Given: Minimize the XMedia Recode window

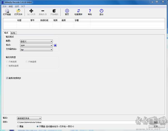Looking at the screenshot, I should [x=153, y=2].
